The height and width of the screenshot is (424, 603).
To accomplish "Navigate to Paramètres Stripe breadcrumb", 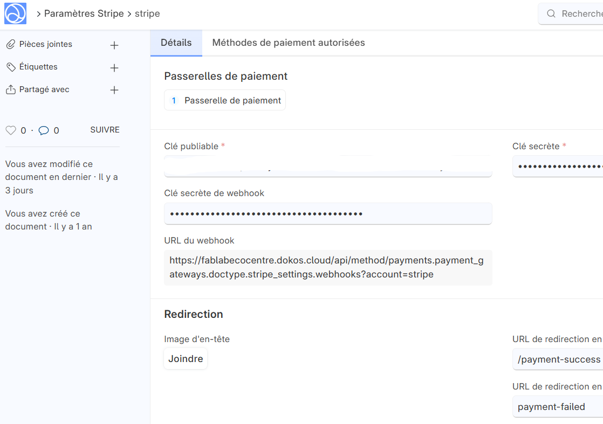I will 84,14.
